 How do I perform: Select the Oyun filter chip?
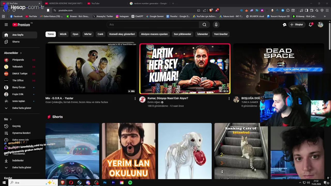click(75, 34)
